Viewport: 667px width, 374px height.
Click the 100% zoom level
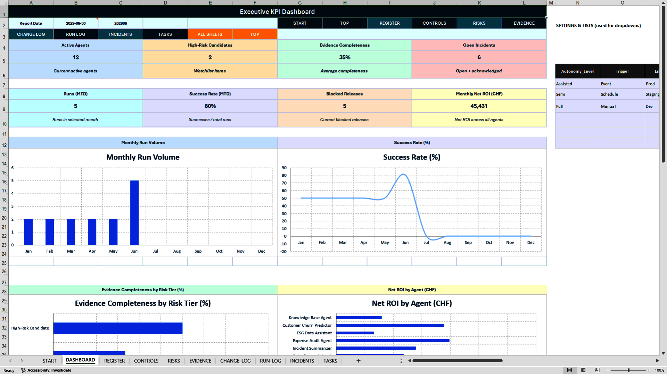[659, 370]
